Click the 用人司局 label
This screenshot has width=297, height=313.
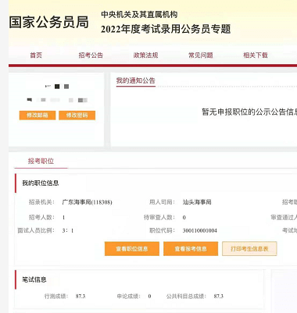[162, 202]
